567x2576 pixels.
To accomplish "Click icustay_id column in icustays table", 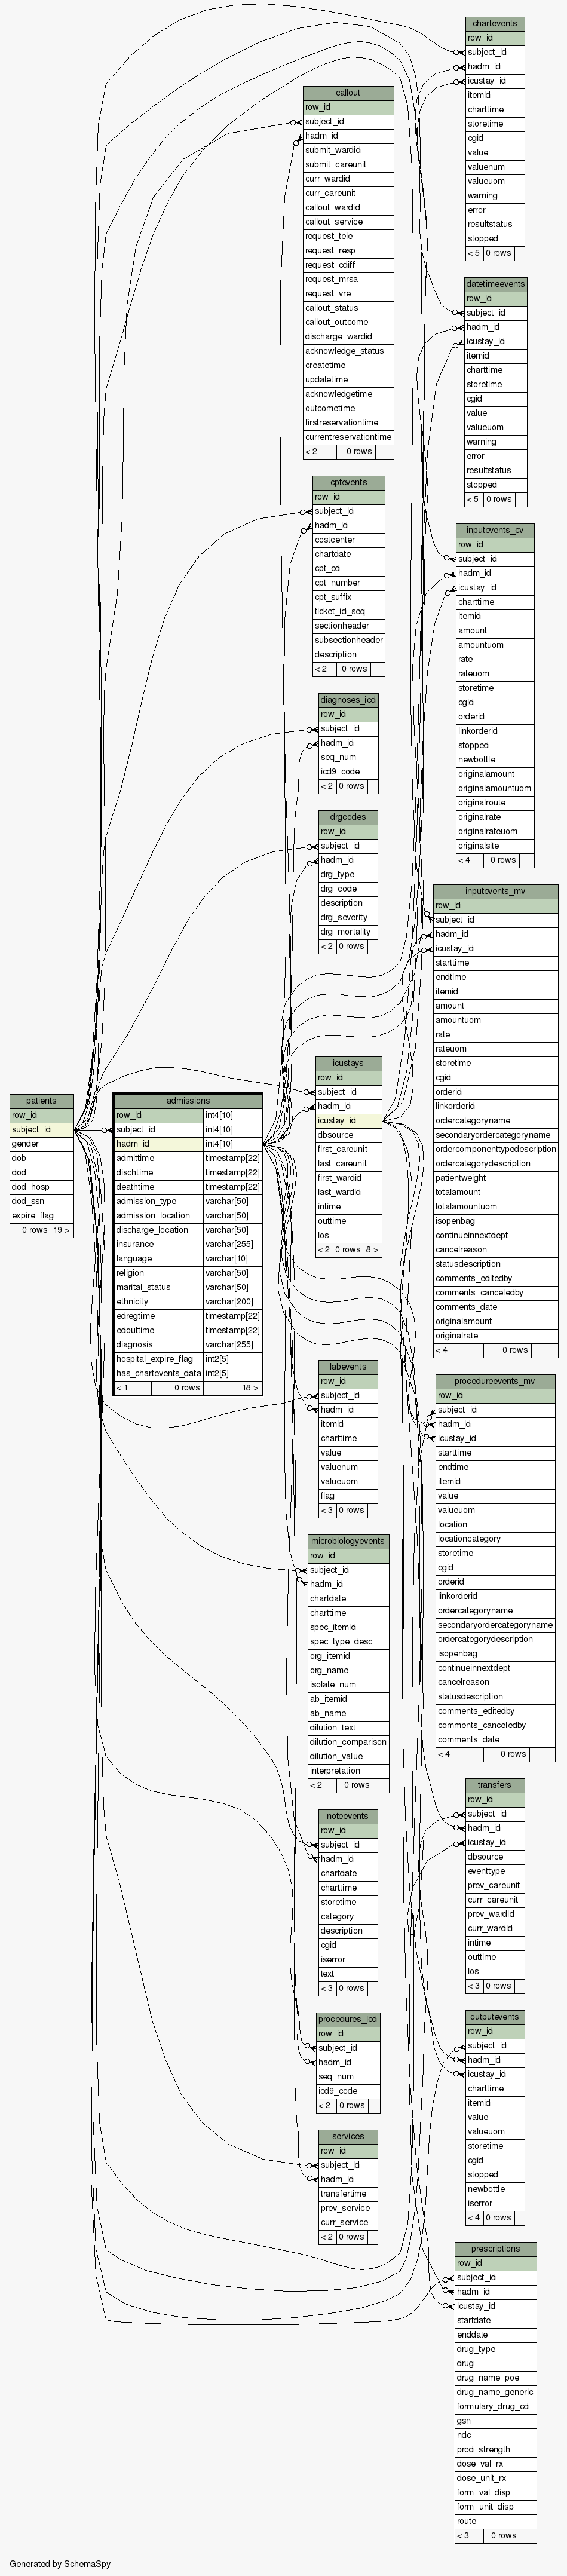I will click(x=348, y=1121).
